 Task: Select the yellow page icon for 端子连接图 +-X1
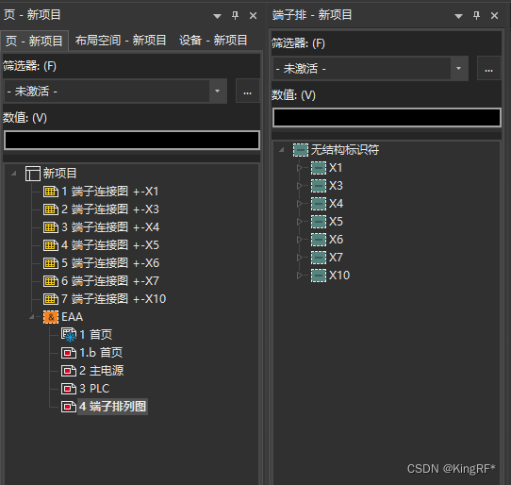(51, 192)
